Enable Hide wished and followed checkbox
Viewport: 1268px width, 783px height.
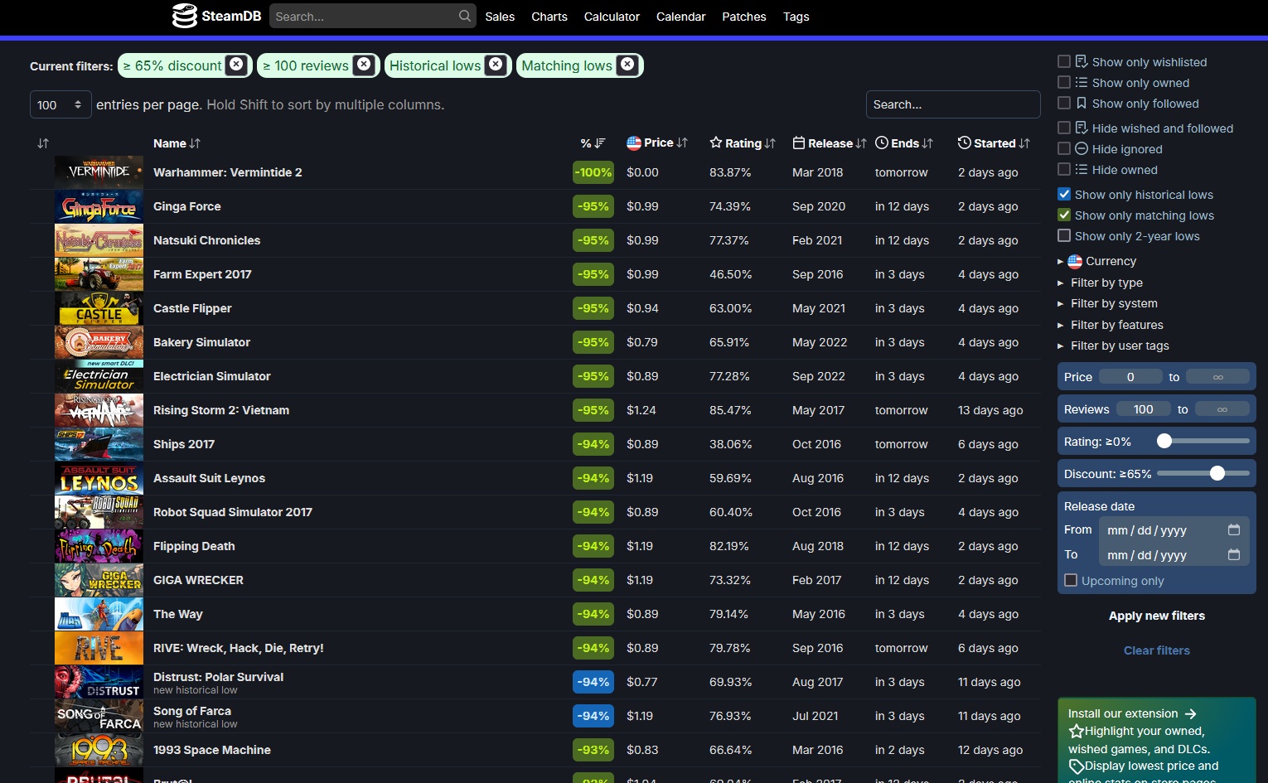click(x=1064, y=128)
